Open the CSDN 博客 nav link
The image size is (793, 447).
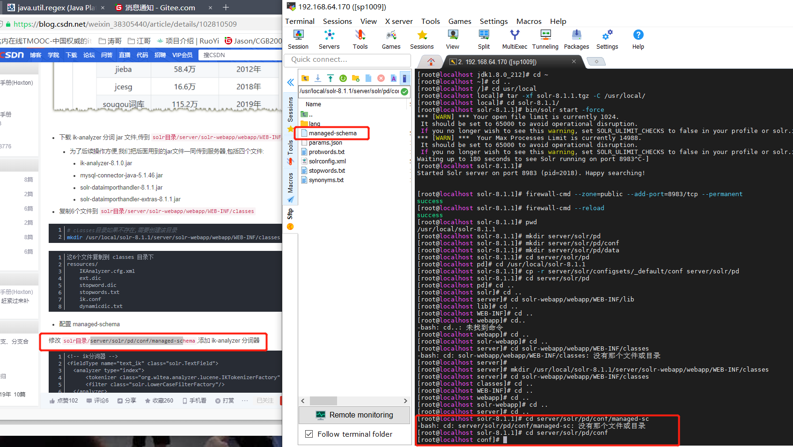[36, 55]
